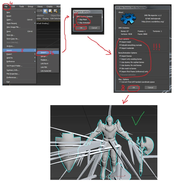Click Link Revit in the submenu
175x185 pixels.
pos(44,64)
